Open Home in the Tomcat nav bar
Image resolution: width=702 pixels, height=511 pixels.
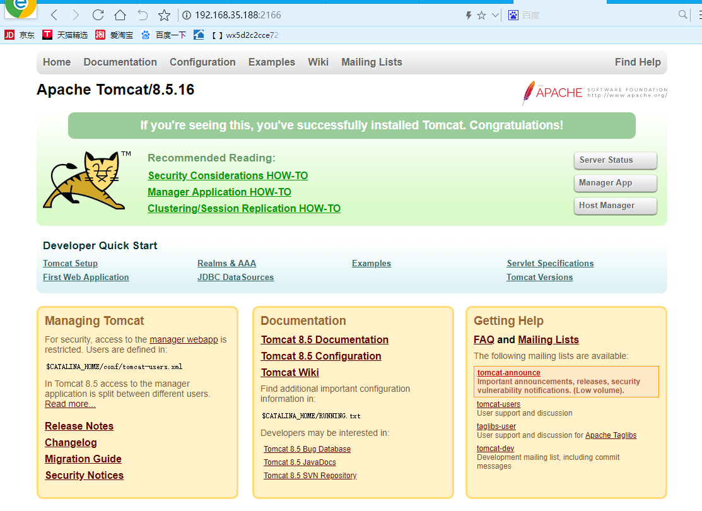57,62
